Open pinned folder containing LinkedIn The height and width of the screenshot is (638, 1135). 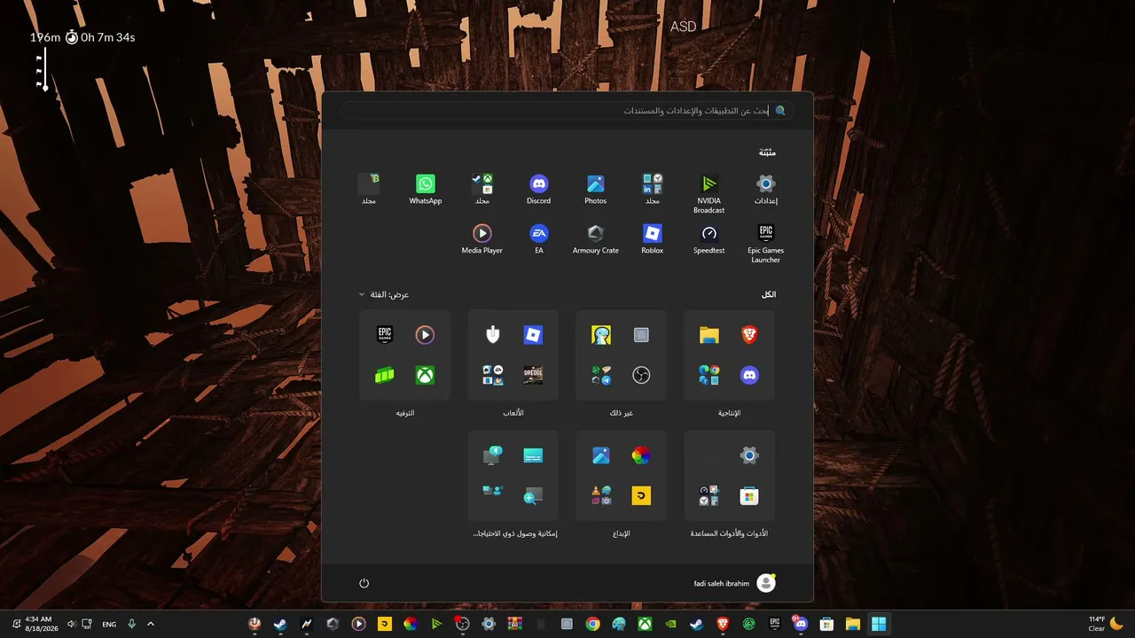(653, 190)
